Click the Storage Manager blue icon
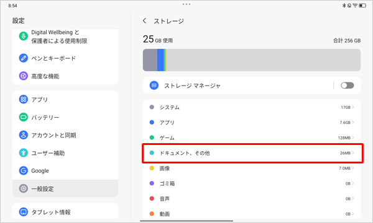 coord(154,85)
